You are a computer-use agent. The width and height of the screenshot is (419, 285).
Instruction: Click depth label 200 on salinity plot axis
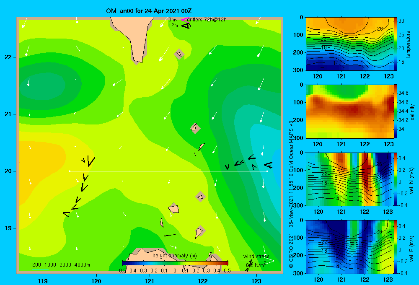(x=298, y=120)
